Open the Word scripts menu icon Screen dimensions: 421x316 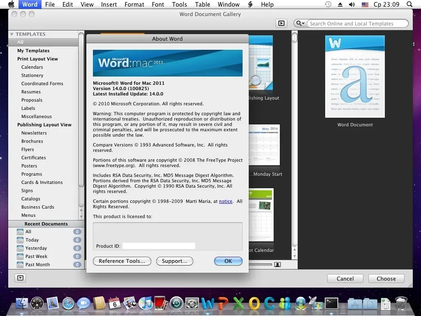click(x=250, y=4)
